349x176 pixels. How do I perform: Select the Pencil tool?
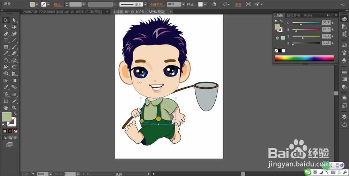[x=6, y=54]
